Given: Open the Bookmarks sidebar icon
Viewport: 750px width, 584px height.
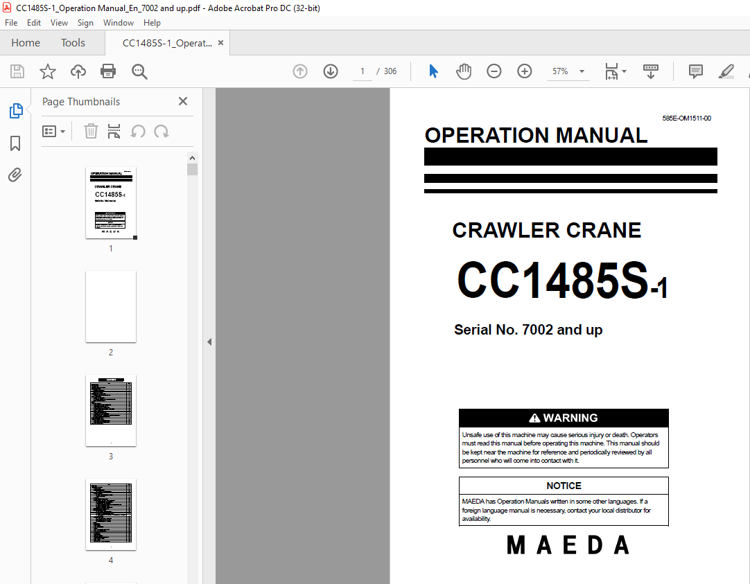Looking at the screenshot, I should (15, 143).
